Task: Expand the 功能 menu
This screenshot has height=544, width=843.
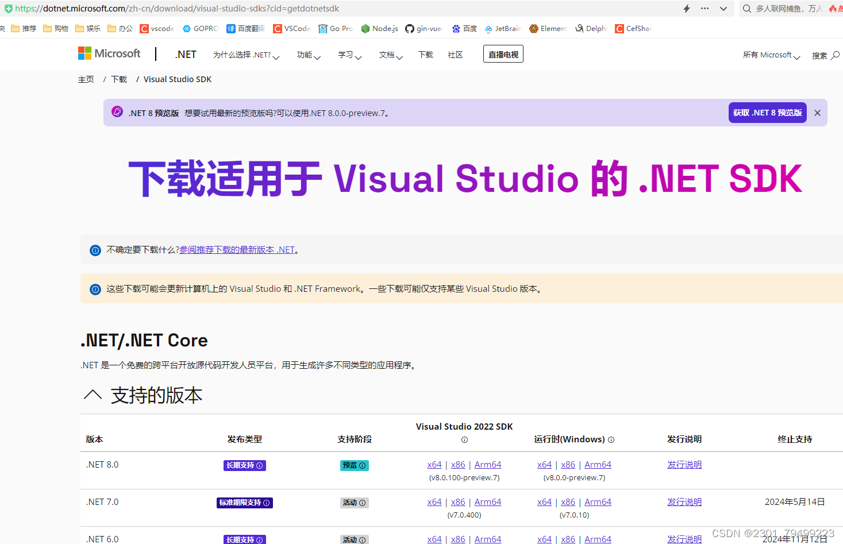Action: tap(309, 55)
